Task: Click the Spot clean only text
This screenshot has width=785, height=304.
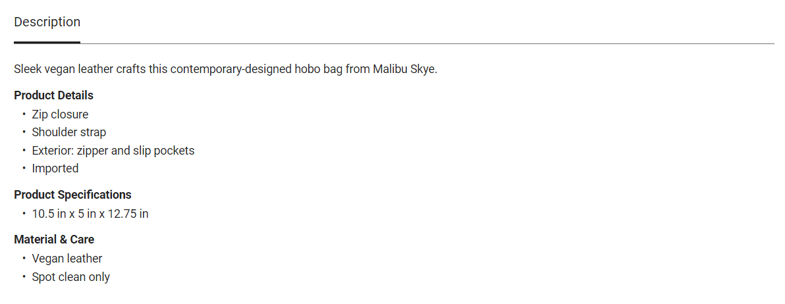Action: 70,277
